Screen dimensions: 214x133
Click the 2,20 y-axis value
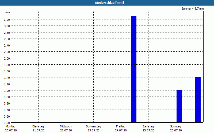(x=7, y=52)
